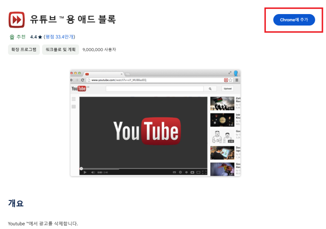Open the ratings link '평점 33.4만개'

(x=60, y=37)
